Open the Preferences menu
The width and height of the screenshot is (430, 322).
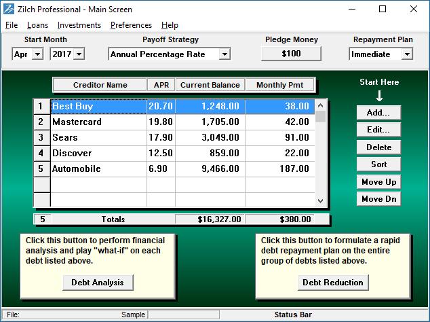(x=131, y=25)
